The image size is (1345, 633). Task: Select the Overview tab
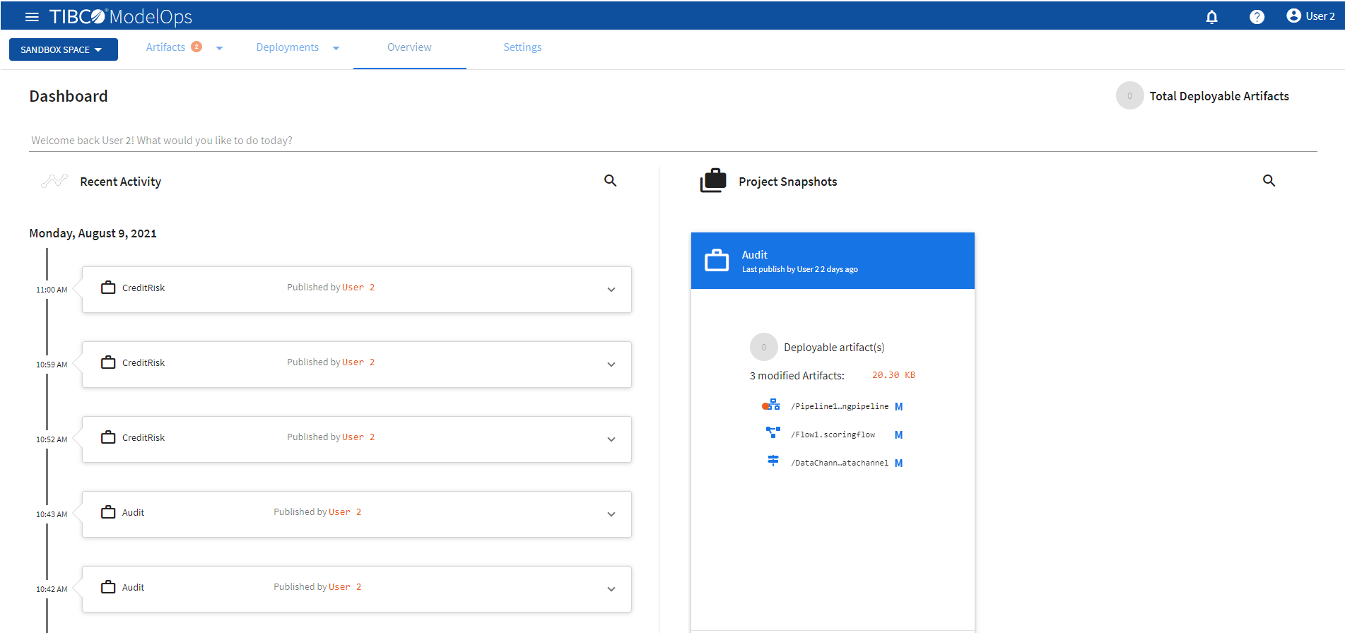pos(409,47)
